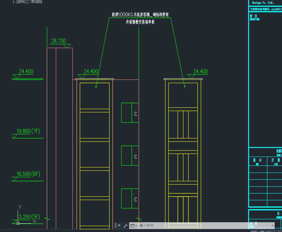
Task: Select the top window C label
Action: [x=136, y=114]
